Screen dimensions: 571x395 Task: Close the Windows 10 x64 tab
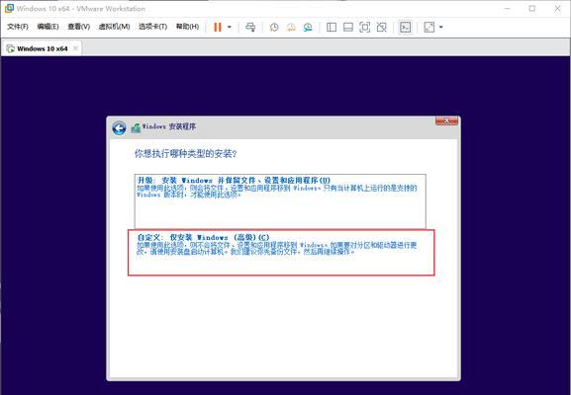click(75, 48)
